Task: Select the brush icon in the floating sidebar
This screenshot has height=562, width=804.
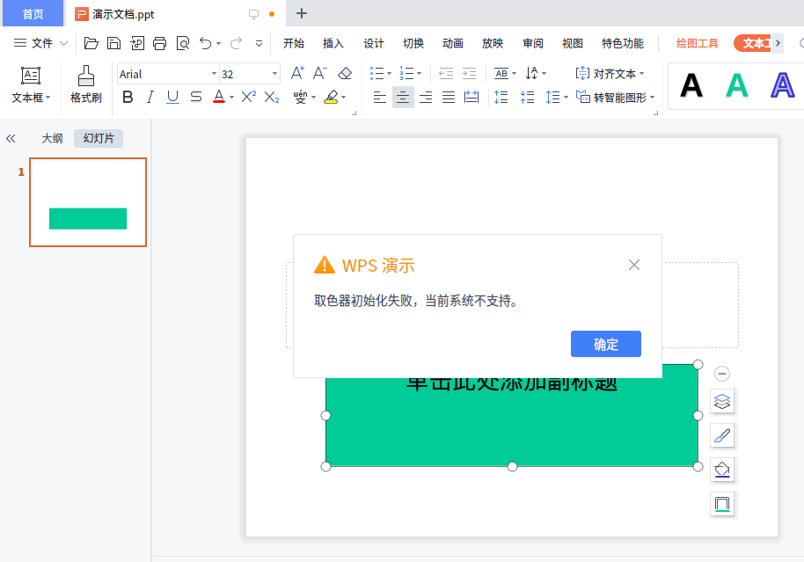Action: tap(722, 435)
